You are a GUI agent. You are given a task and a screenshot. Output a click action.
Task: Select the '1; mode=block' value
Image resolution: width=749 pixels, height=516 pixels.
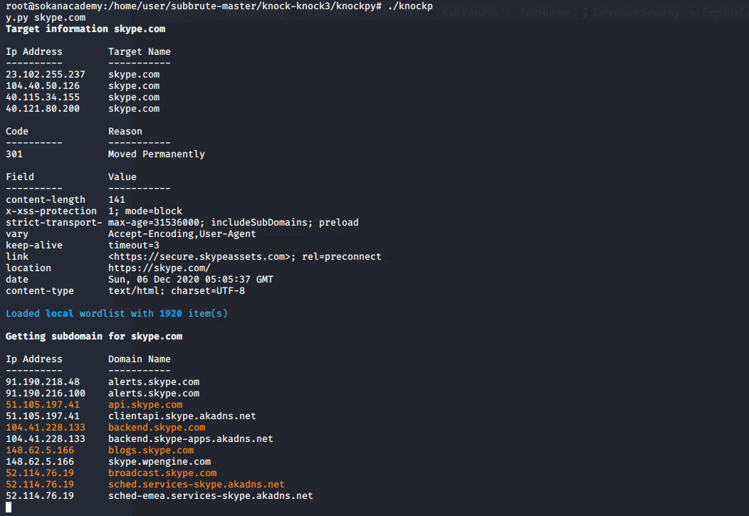tap(145, 211)
